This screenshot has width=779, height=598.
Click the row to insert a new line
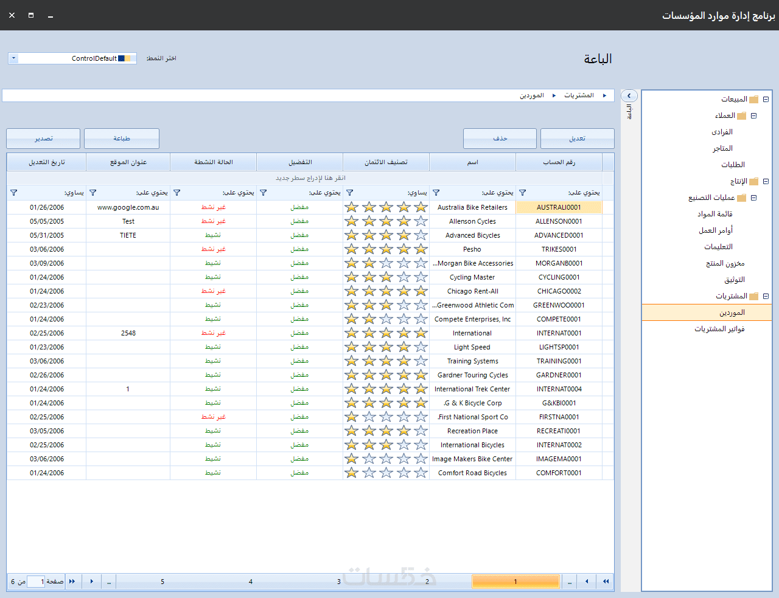(x=310, y=178)
